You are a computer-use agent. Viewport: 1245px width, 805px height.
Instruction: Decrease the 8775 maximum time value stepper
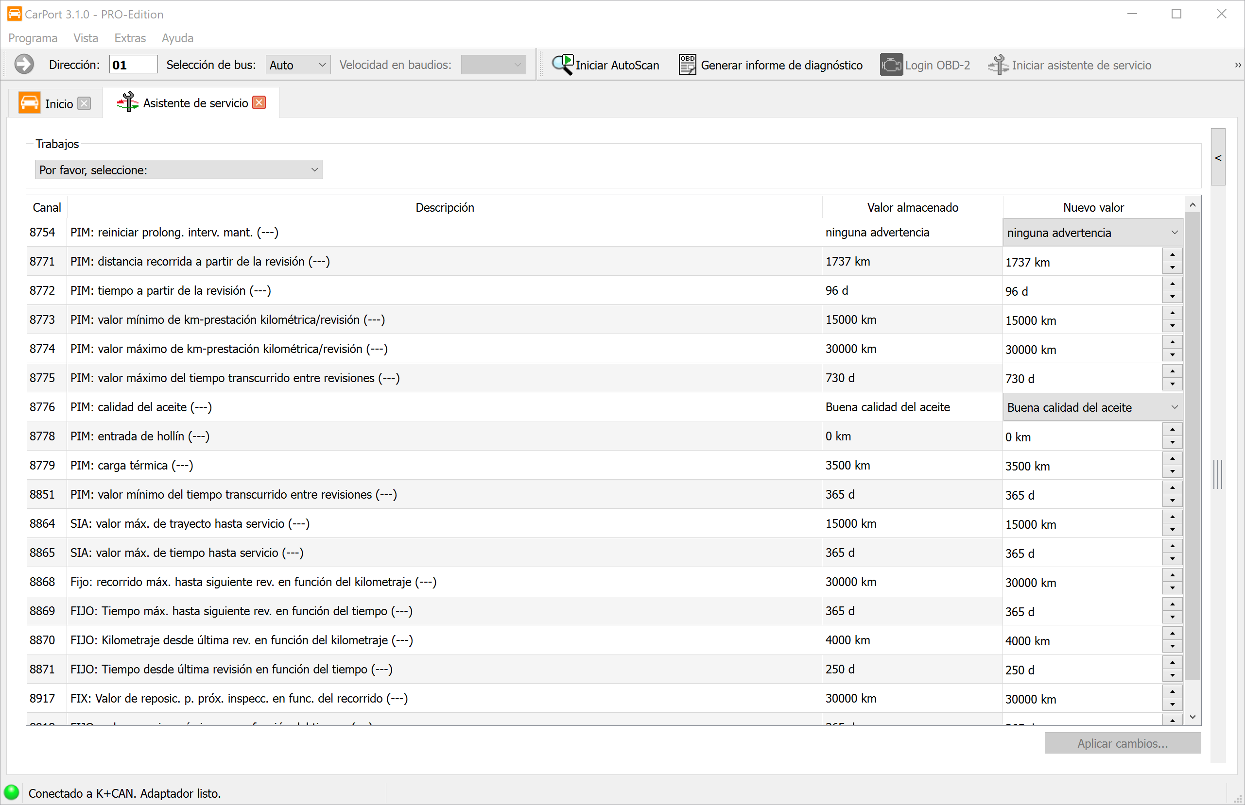point(1172,384)
